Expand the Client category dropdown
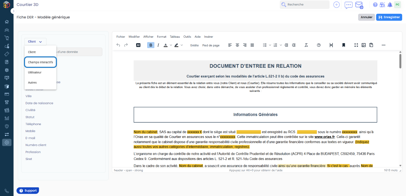The image size is (406, 196). [35, 42]
